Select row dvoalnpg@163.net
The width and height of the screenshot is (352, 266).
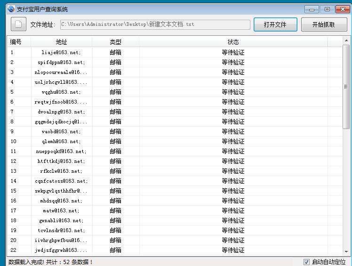(x=175, y=112)
